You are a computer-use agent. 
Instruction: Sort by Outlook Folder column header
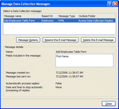(x=96, y=16)
